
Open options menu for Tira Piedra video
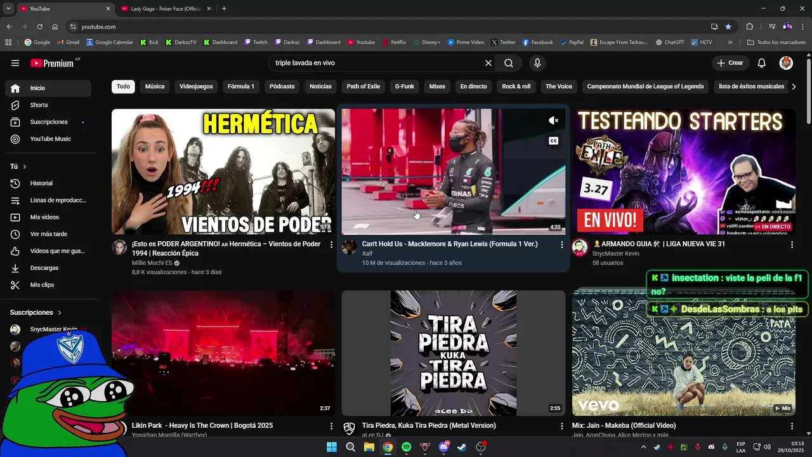point(561,426)
